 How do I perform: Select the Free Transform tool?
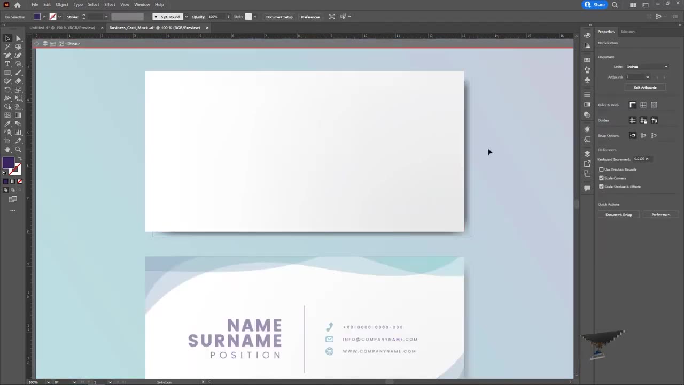[18, 98]
